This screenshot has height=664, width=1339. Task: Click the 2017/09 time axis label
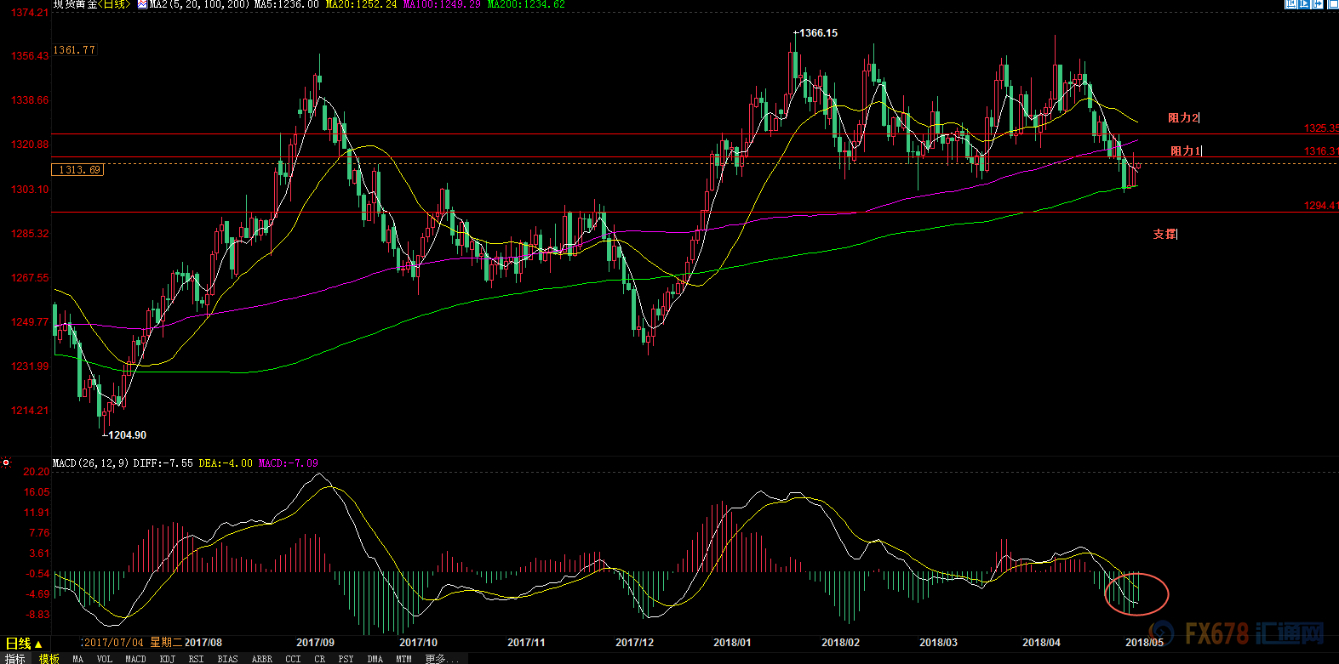315,643
